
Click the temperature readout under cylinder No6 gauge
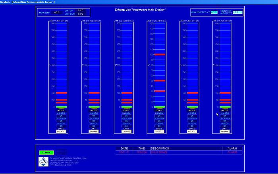click(225, 110)
